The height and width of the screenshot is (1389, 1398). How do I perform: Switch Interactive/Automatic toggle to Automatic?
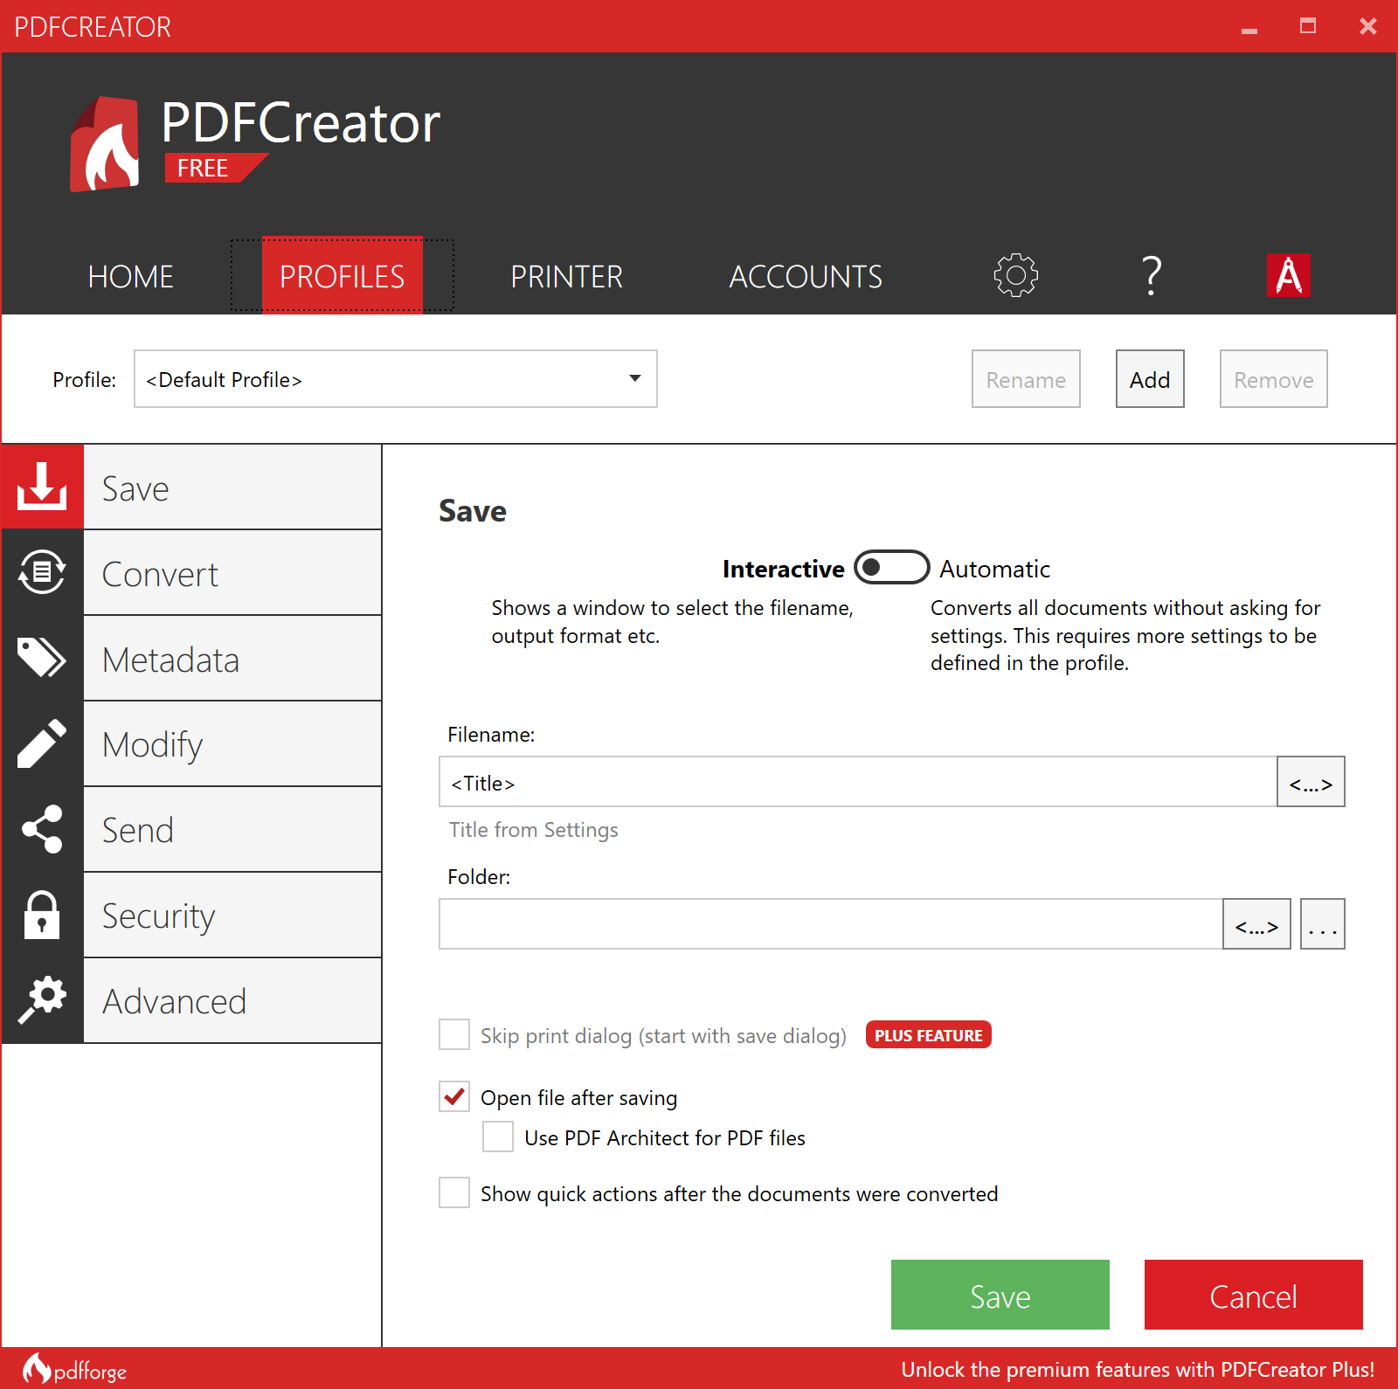point(891,568)
